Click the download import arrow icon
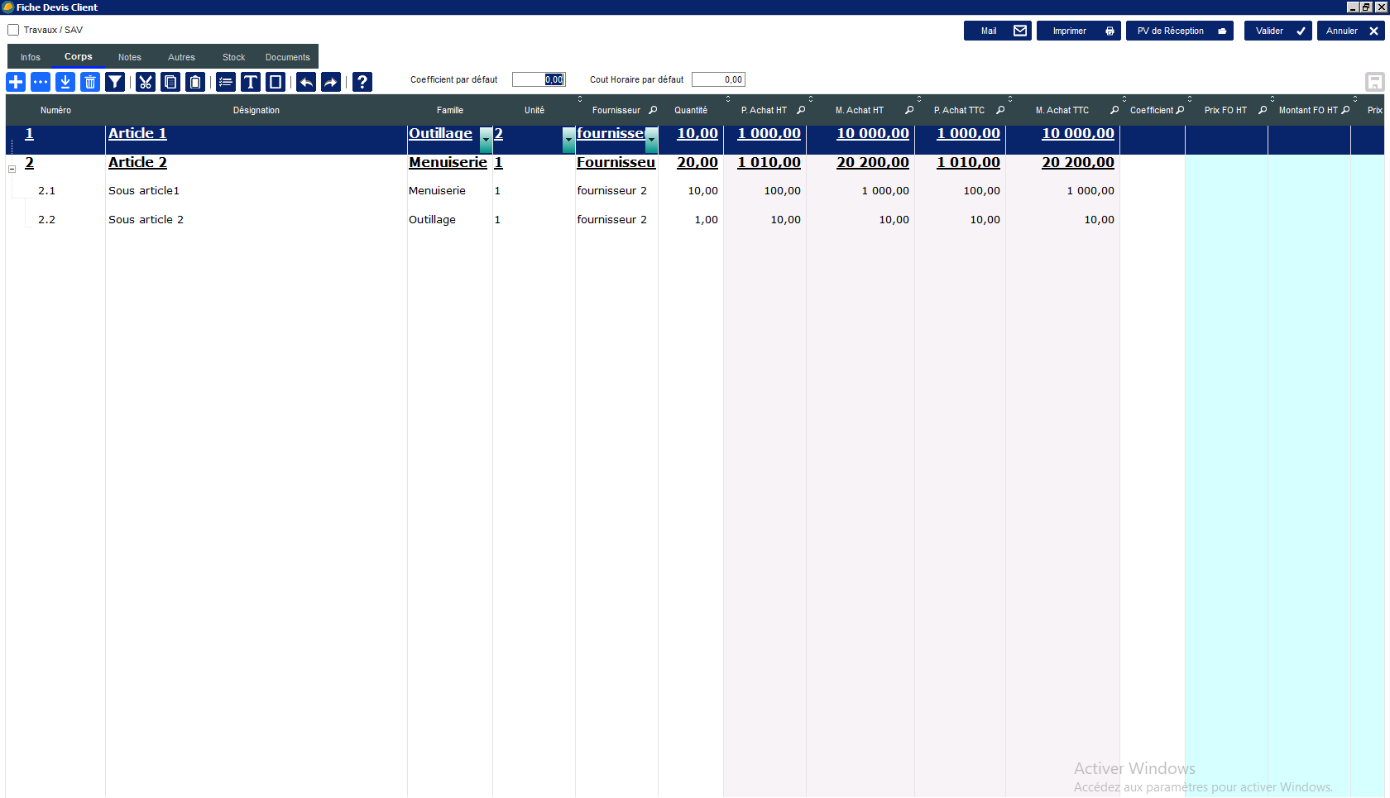The height and width of the screenshot is (798, 1390). (x=65, y=82)
